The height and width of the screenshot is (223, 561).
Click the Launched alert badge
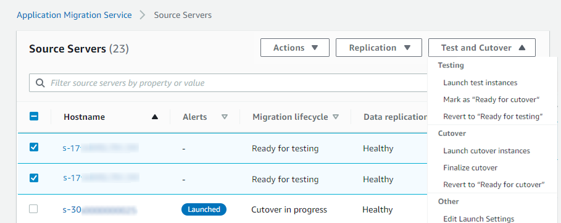pyautogui.click(x=204, y=209)
